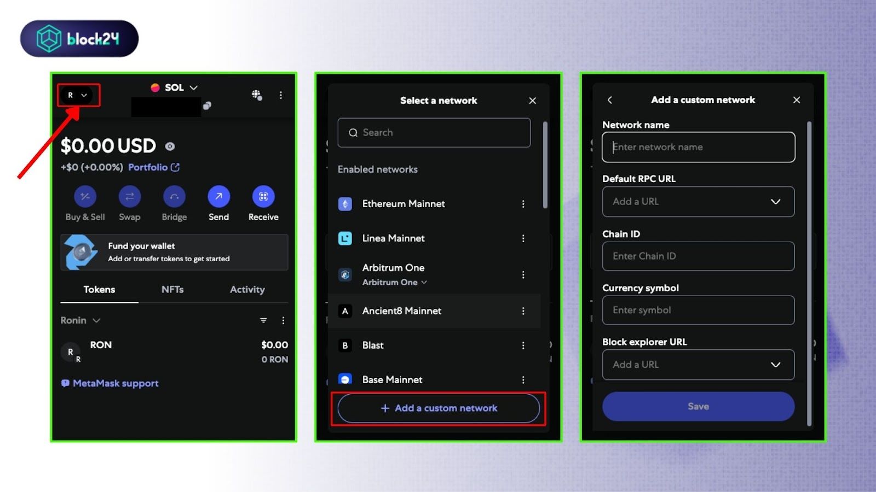Click the RON token avatar icon
The width and height of the screenshot is (876, 492).
71,353
